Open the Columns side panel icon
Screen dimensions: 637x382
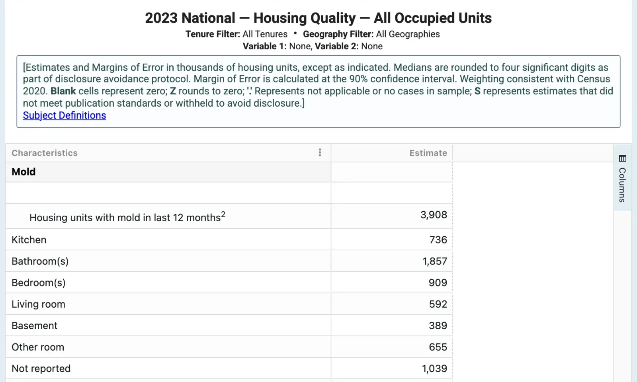click(x=623, y=158)
